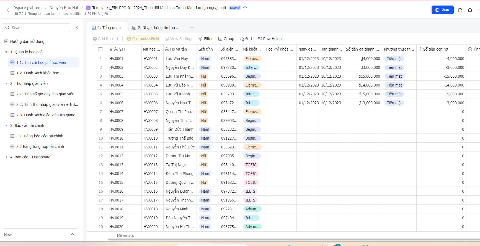Expand the '4. Báo cáo - Dashboard' section
This screenshot has height=246, width=480.
pyautogui.click(x=6, y=157)
